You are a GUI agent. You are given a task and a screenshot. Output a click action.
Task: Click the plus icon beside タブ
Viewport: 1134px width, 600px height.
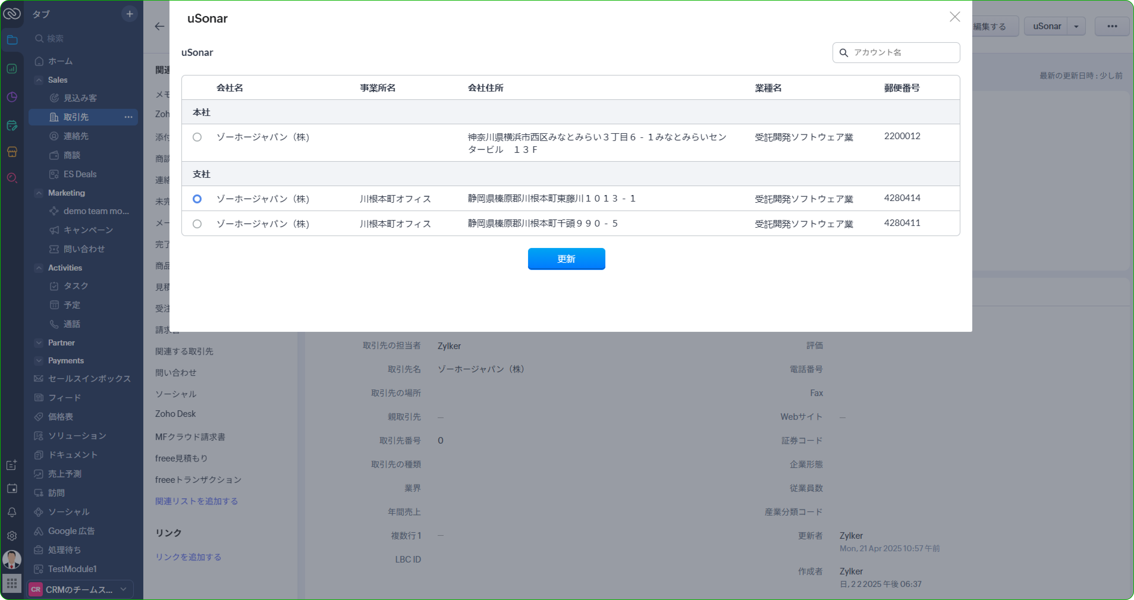point(129,14)
